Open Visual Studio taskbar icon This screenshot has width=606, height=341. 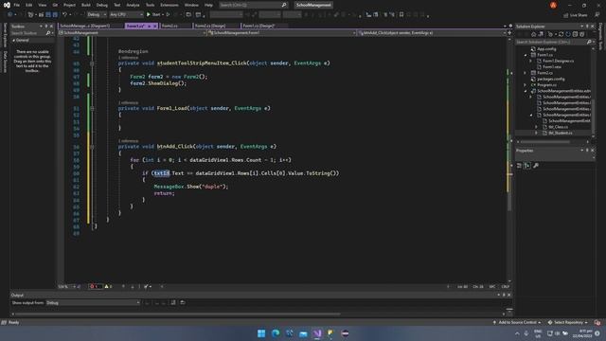317,333
